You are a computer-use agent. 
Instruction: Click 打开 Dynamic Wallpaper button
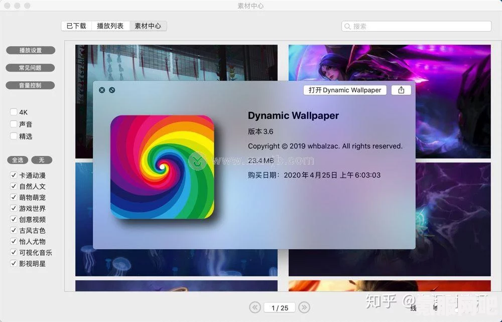345,90
